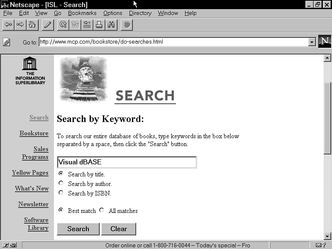Click the keyword text field containing 'Visual dBASE'
The height and width of the screenshot is (249, 332).
click(x=127, y=162)
